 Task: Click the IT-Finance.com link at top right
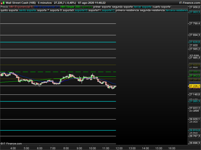pos(189,3)
